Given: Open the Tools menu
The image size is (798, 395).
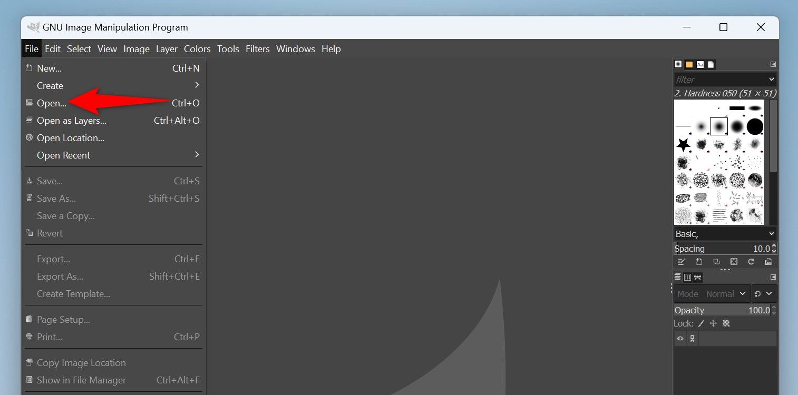Looking at the screenshot, I should tap(228, 48).
